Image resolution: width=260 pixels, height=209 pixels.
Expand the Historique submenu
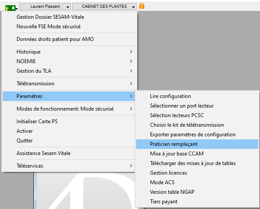coord(70,52)
